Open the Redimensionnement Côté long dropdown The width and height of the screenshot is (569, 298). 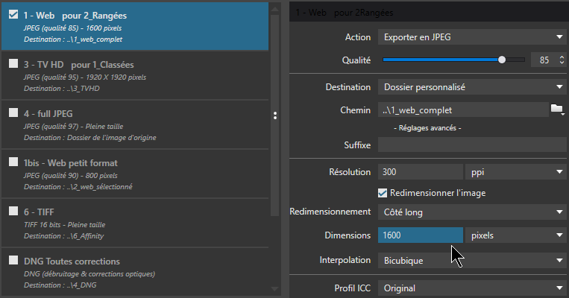472,212
